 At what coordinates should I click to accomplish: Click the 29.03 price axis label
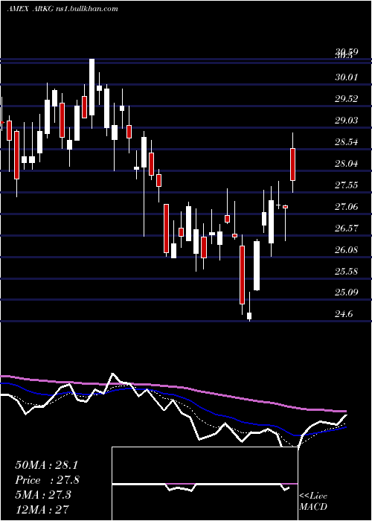pyautogui.click(x=346, y=121)
